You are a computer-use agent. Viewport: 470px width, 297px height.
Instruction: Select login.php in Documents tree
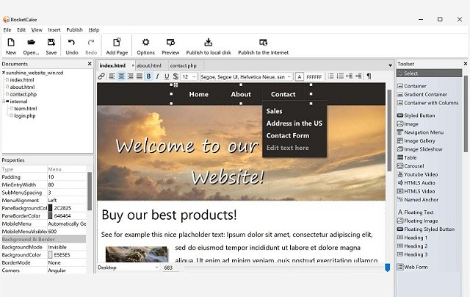coord(24,115)
